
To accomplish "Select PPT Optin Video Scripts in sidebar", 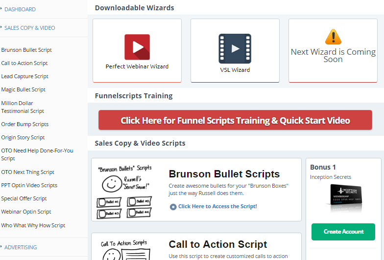I will click(x=29, y=185).
